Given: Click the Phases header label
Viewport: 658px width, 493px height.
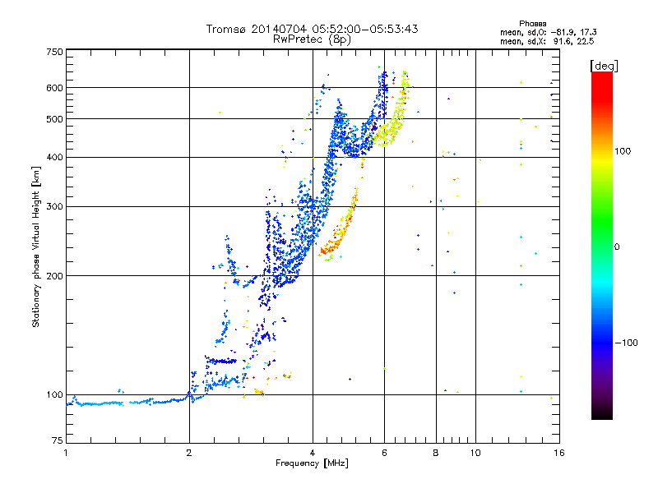Looking at the screenshot, I should pos(532,24).
